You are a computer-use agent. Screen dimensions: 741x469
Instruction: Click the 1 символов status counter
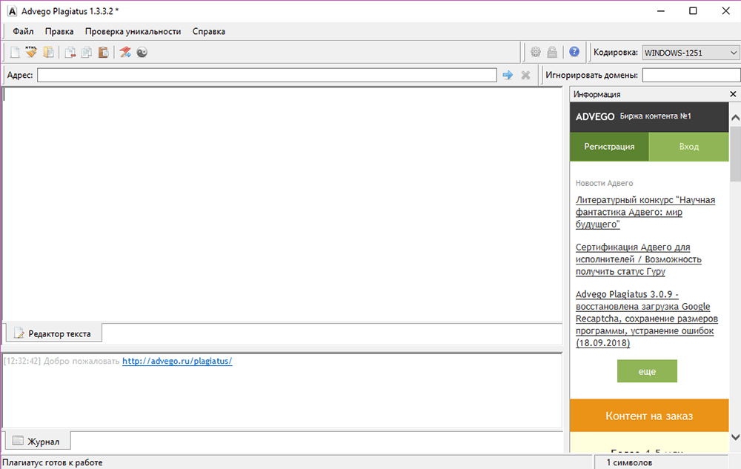coord(629,462)
